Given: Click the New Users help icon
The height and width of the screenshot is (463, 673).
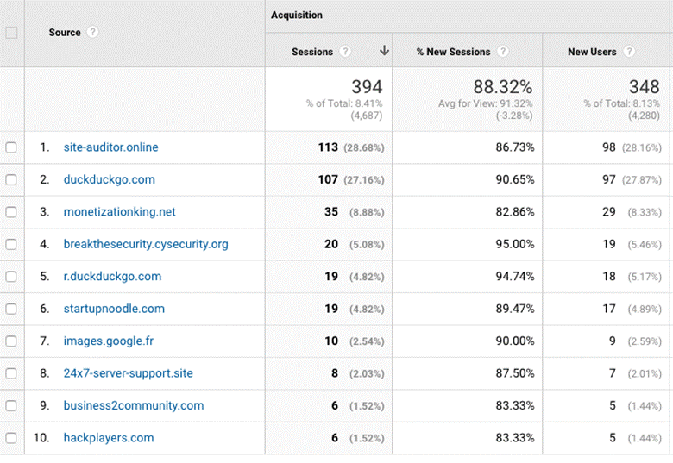Looking at the screenshot, I should point(628,52).
